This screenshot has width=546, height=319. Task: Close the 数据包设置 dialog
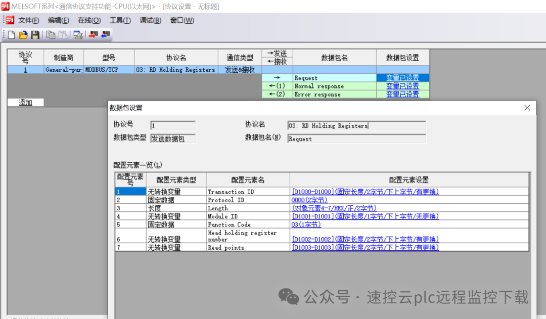527,108
